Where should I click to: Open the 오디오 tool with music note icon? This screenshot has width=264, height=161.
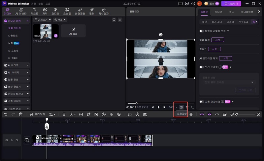coord(55,11)
